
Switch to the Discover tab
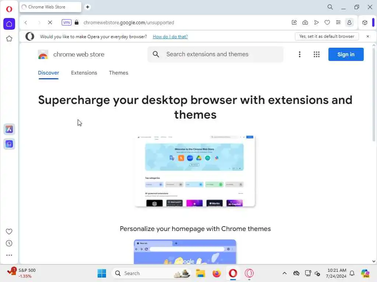(x=48, y=73)
